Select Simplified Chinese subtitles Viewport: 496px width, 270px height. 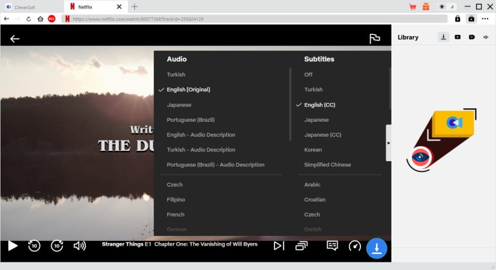327,164
